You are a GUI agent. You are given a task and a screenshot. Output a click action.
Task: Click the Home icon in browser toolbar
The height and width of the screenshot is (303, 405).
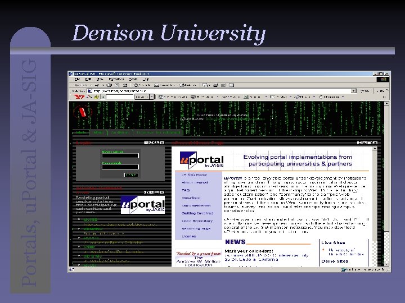[x=125, y=85]
